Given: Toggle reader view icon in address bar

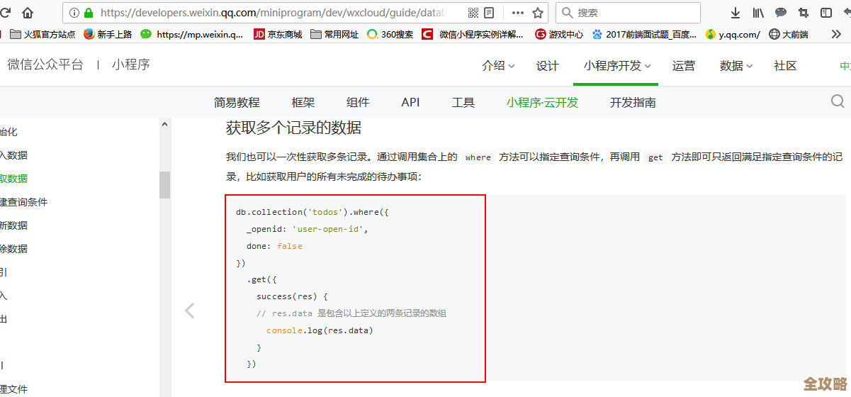Looking at the screenshot, I should point(490,13).
